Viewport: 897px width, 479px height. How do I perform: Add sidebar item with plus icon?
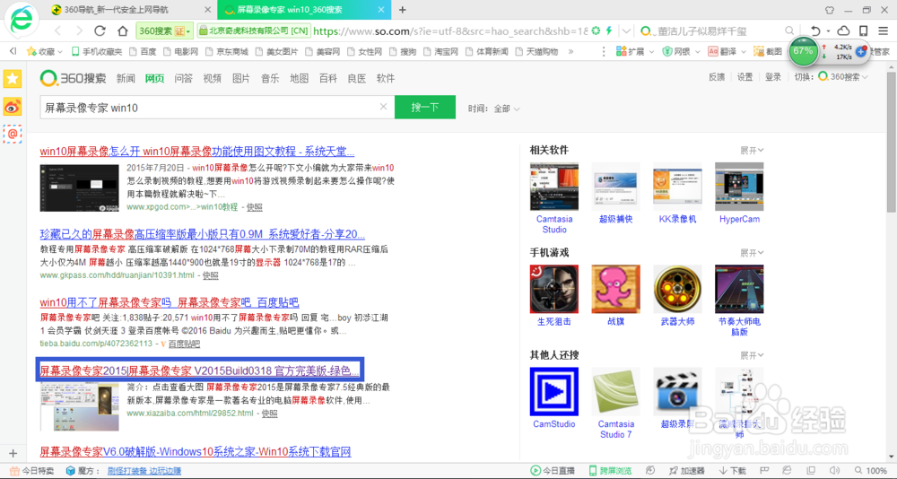13,453
